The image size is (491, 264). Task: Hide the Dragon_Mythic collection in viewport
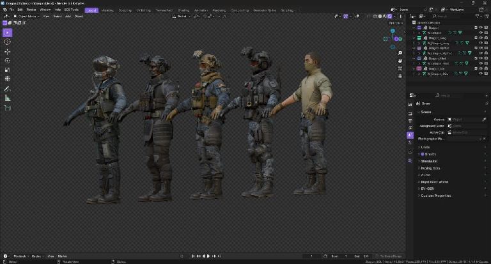tap(481, 48)
